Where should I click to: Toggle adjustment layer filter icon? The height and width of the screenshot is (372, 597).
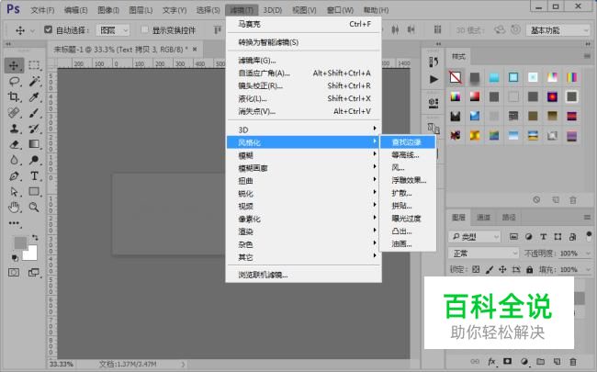click(528, 236)
